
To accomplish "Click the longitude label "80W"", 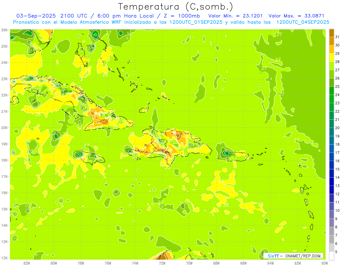I will click(x=54, y=263).
